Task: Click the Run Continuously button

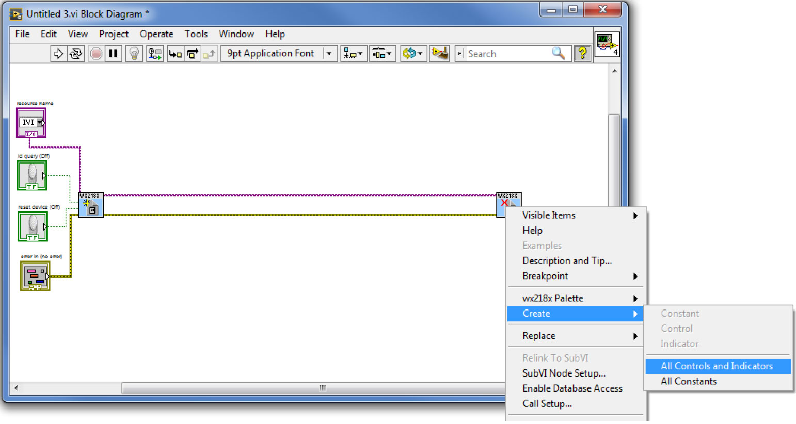Action: coord(76,54)
